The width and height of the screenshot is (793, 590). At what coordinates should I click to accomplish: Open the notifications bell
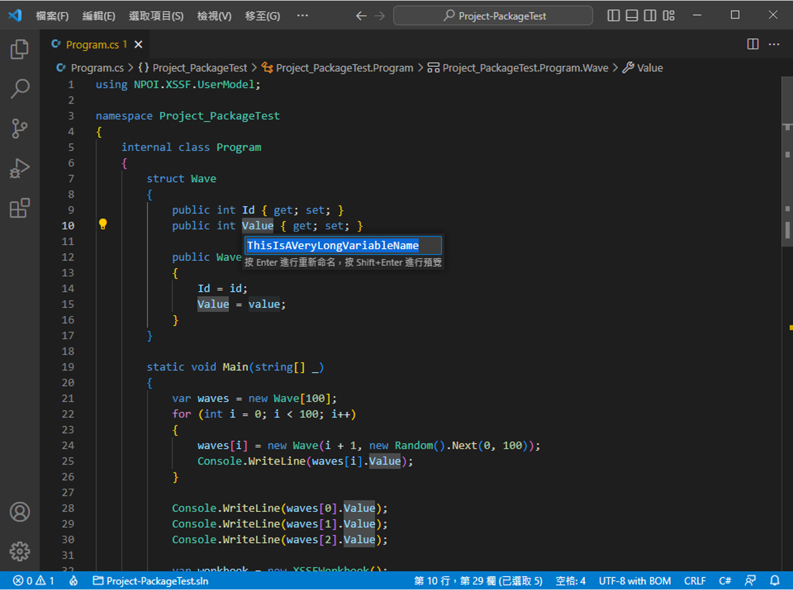[x=775, y=581]
